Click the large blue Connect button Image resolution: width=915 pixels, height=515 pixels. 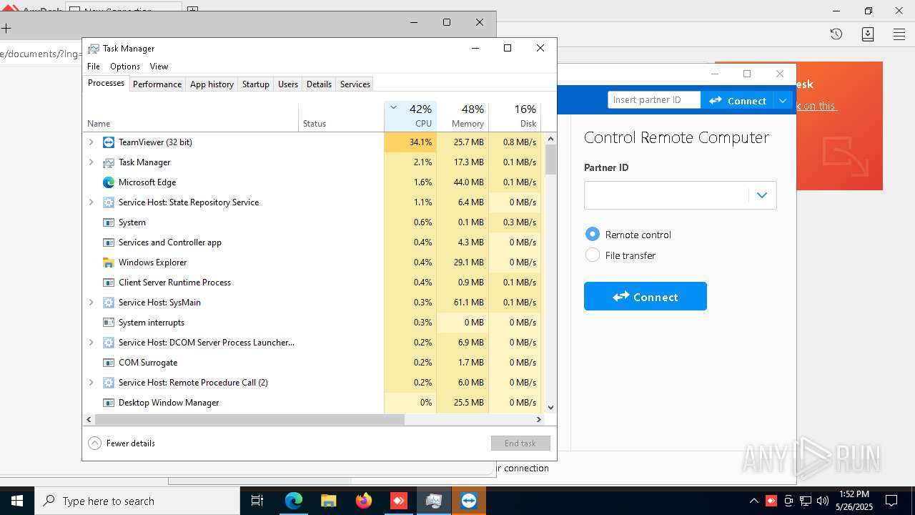646,296
